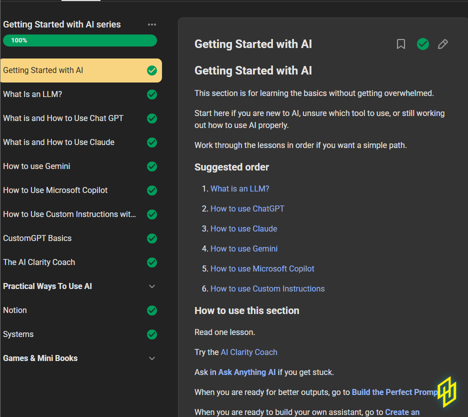Expand the Practical Ways To Use AI section
This screenshot has width=468, height=417.
[x=152, y=286]
